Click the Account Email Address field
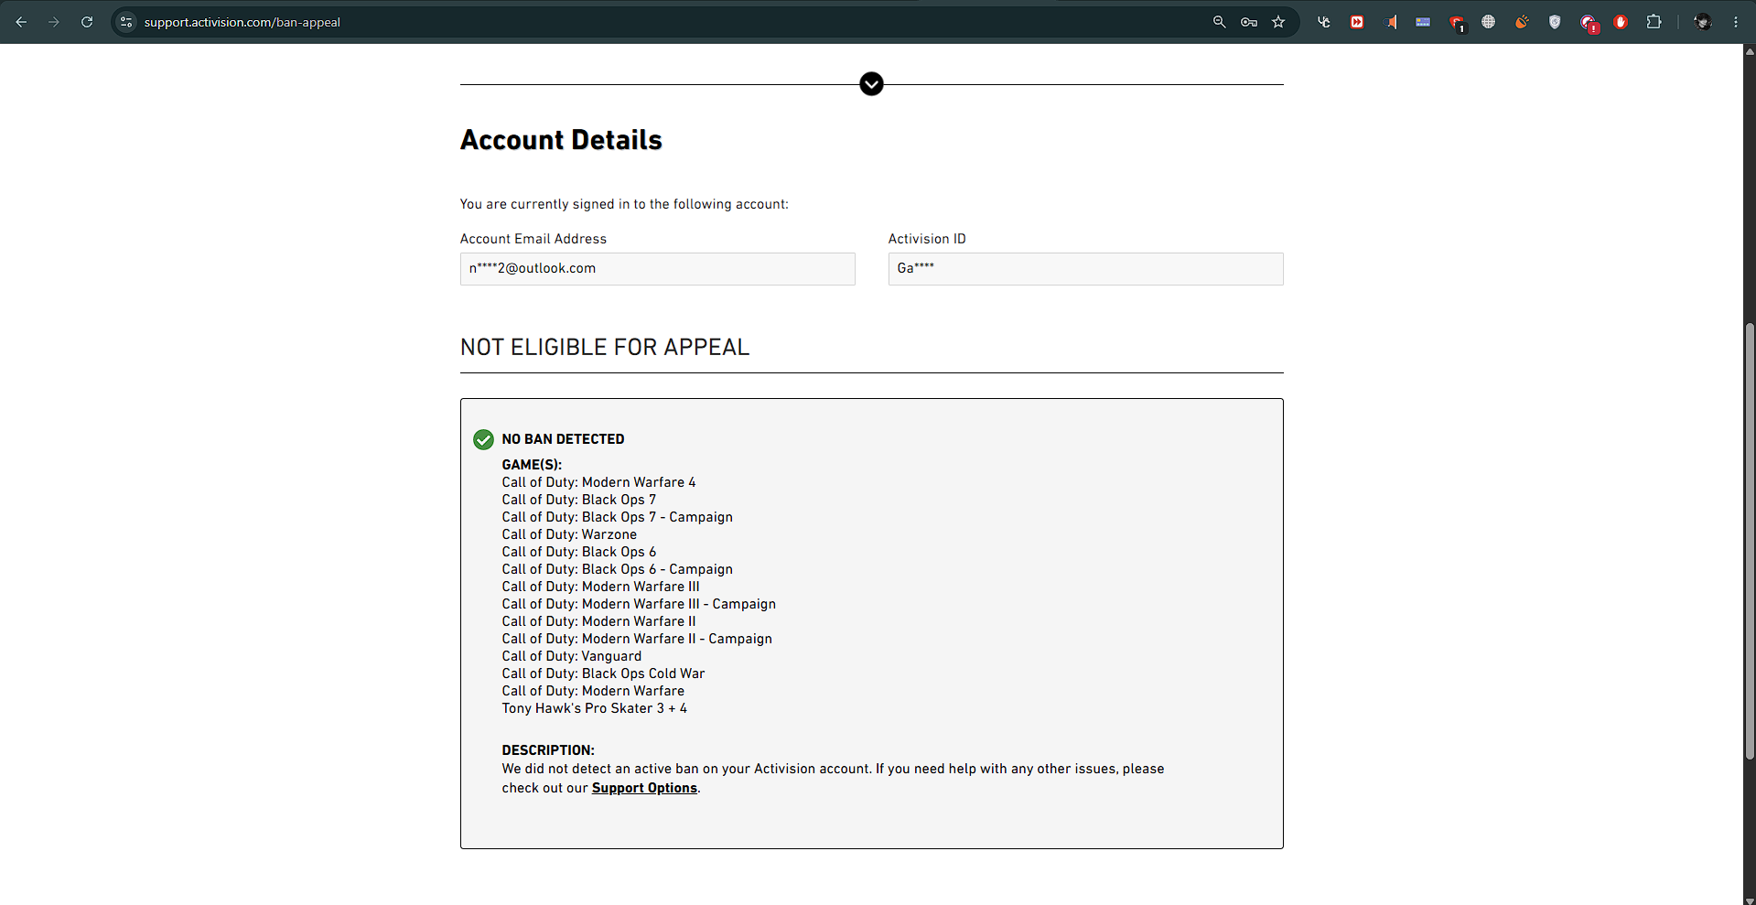The image size is (1756, 905). tap(657, 269)
